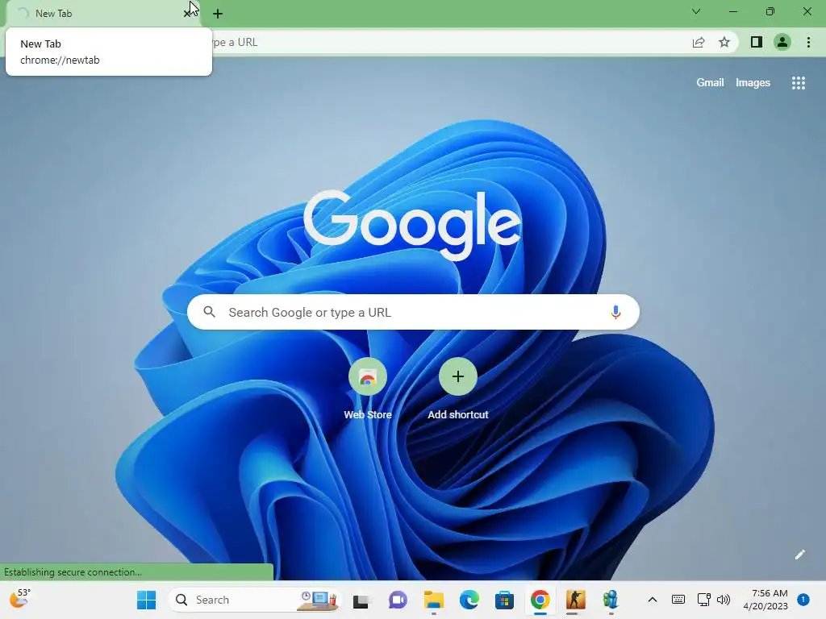Start voice search with microphone icon

click(615, 312)
